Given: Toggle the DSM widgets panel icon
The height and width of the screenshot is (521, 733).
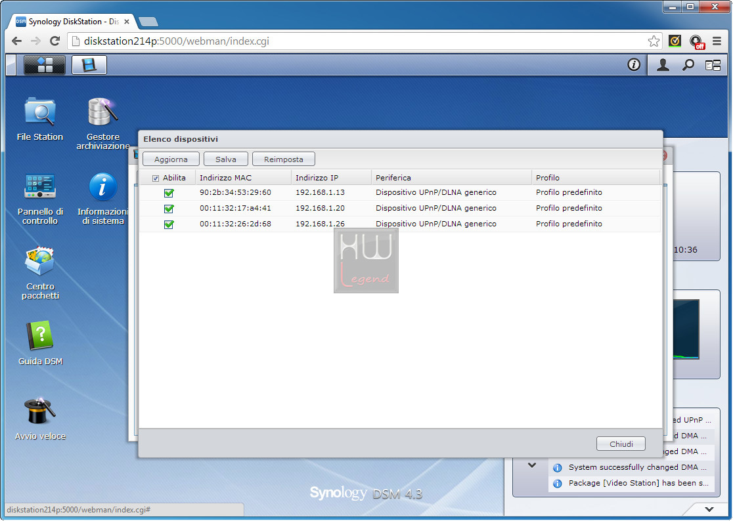Looking at the screenshot, I should [713, 66].
